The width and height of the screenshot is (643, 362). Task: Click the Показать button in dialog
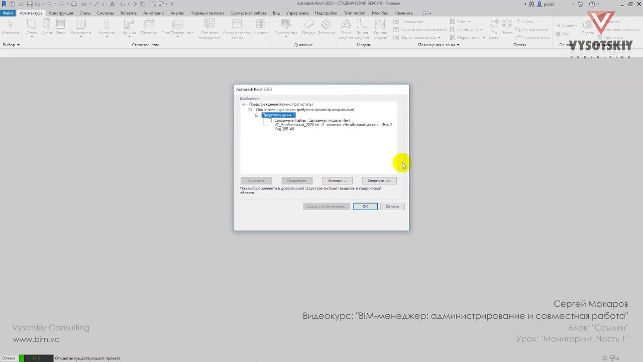[x=256, y=180]
